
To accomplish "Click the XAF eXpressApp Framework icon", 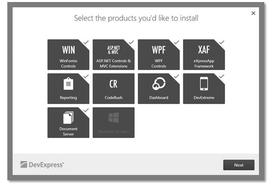I will click(x=204, y=50).
